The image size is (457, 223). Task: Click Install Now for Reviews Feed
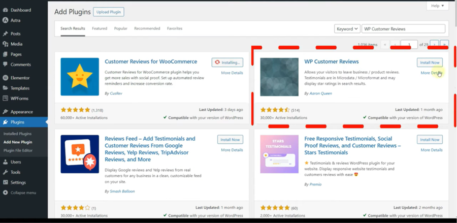(230, 140)
